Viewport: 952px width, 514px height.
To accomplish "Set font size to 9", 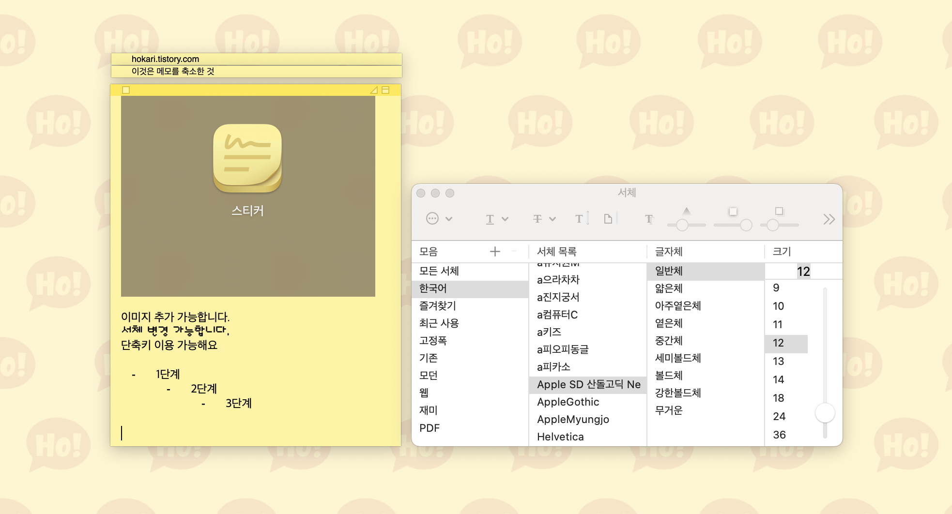I will point(786,288).
